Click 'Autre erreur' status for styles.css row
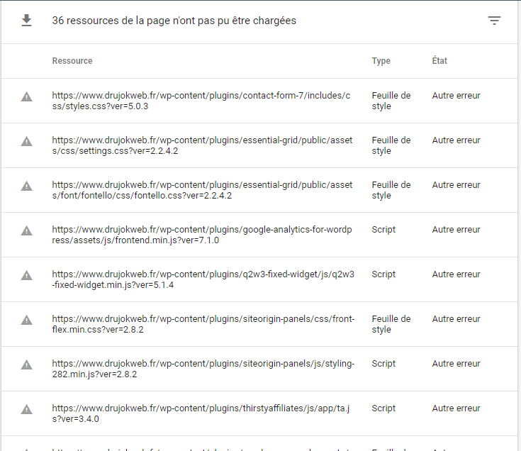 click(x=456, y=96)
